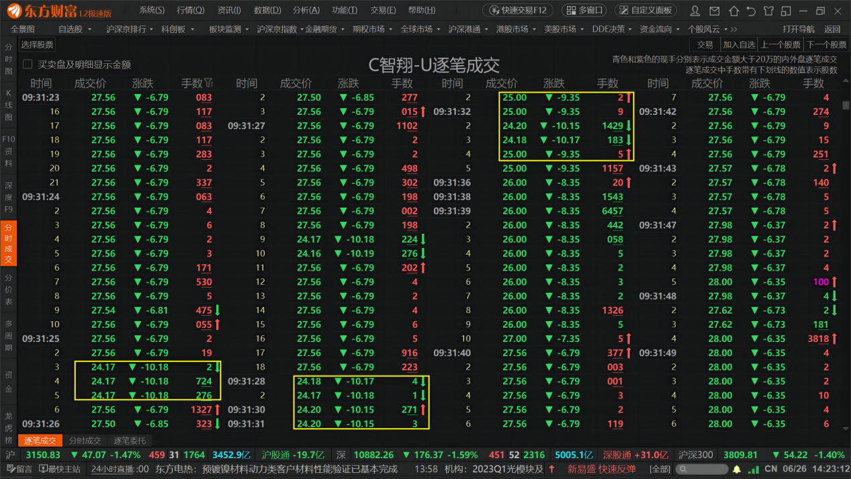
Task: Select 分时成交 in left sidebar
Action: coord(9,243)
